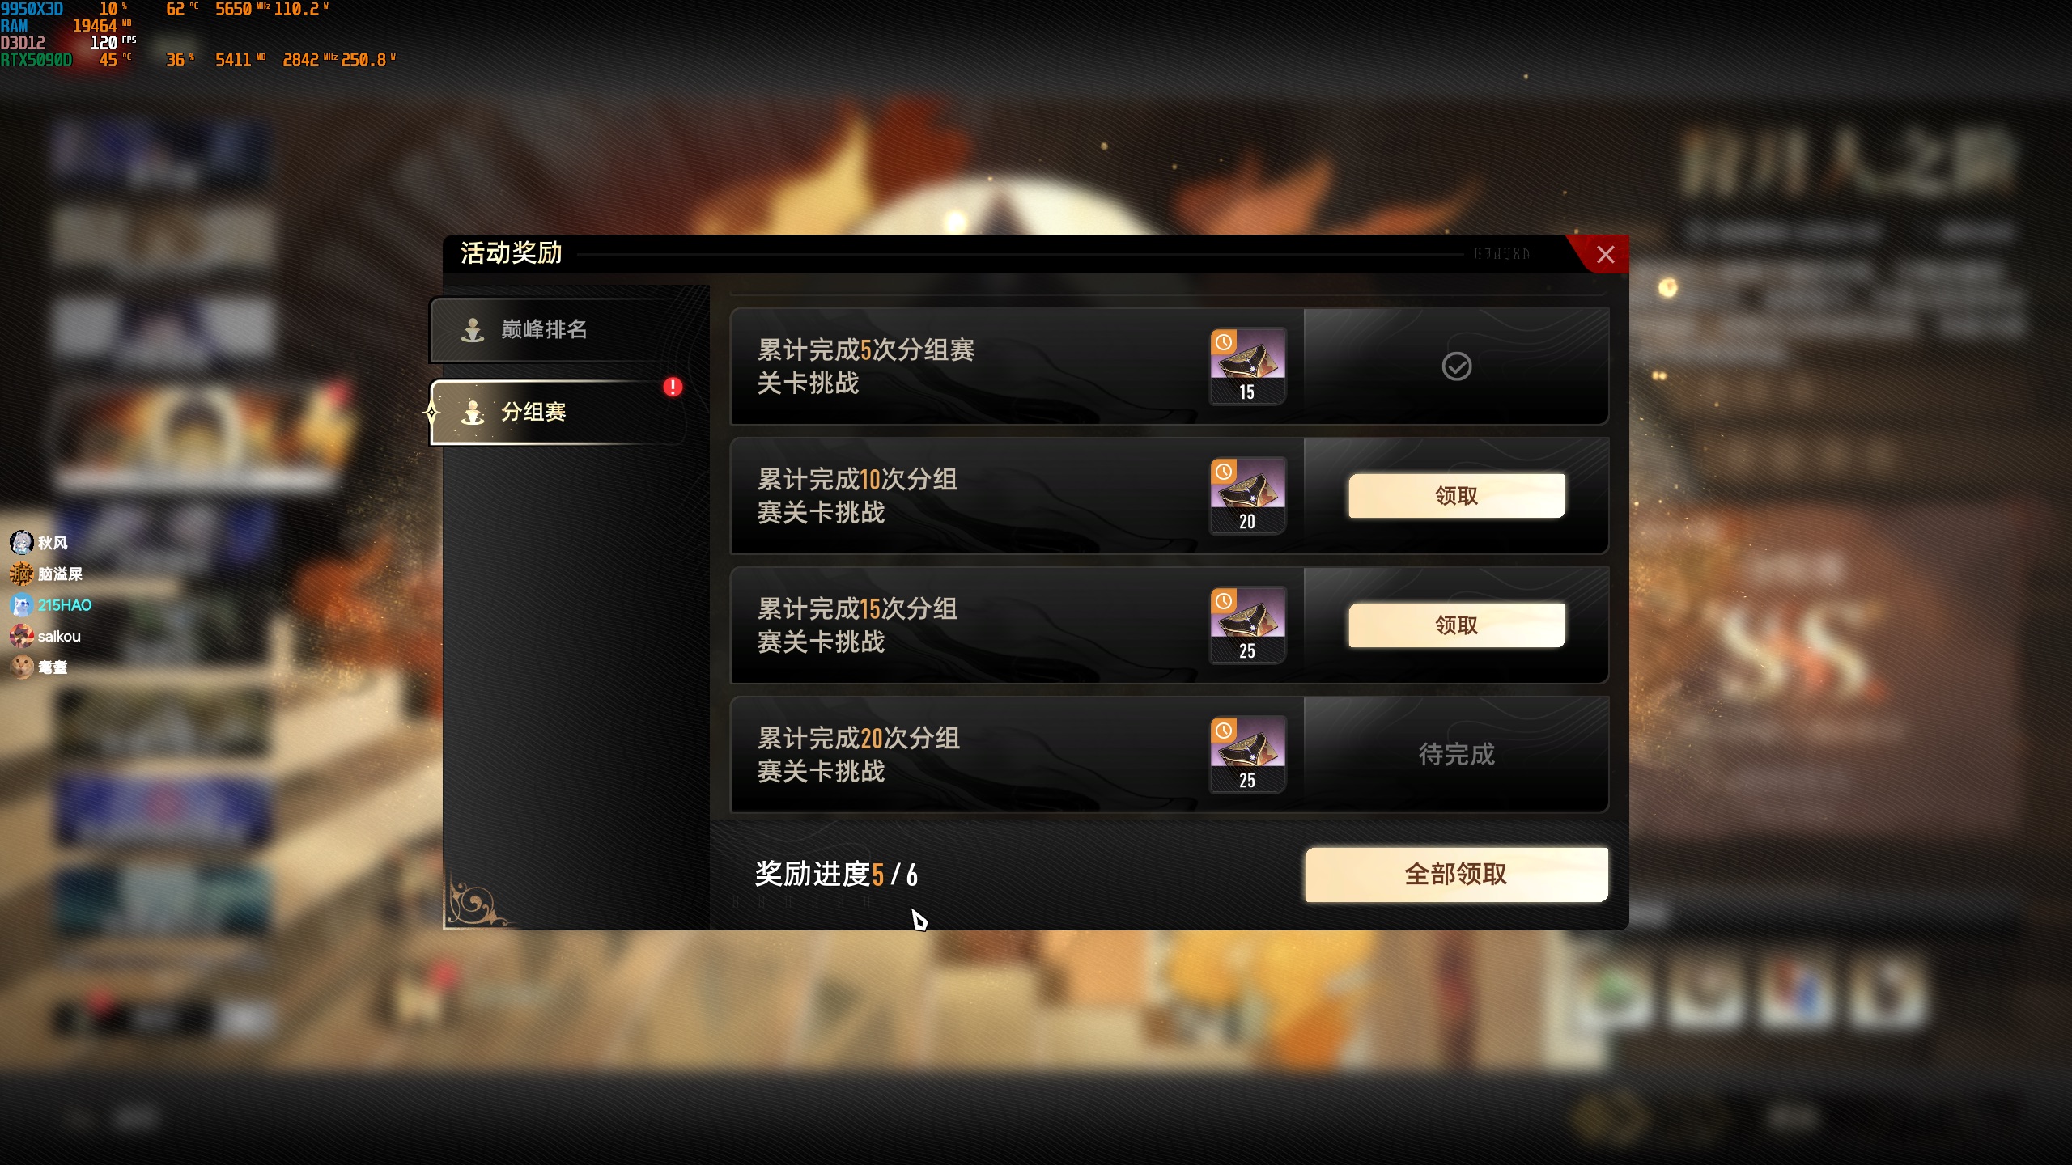Screen dimensions: 2072x1165
Task: Click the 215HAO player entry
Action: 51,605
